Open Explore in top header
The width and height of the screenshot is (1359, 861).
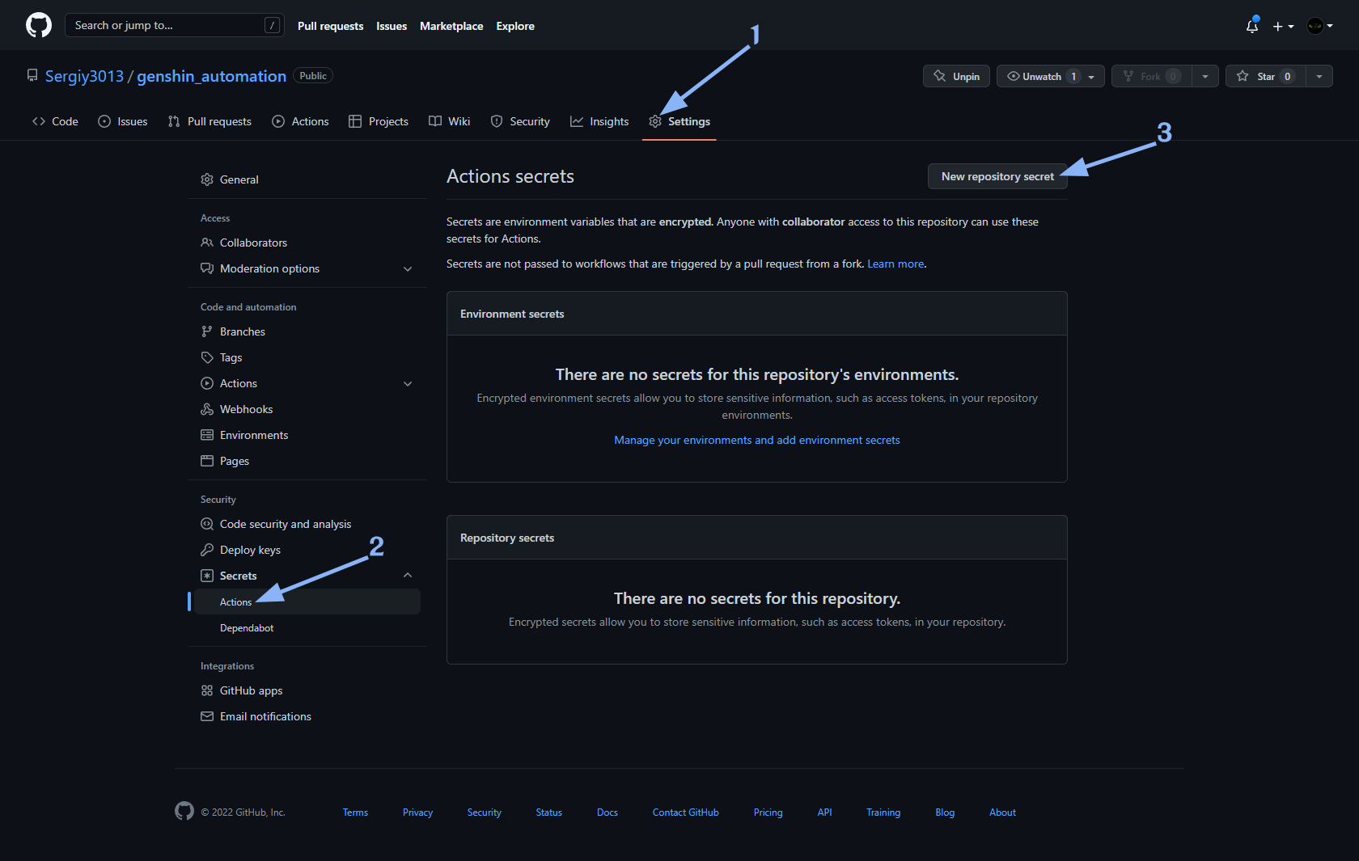tap(515, 26)
